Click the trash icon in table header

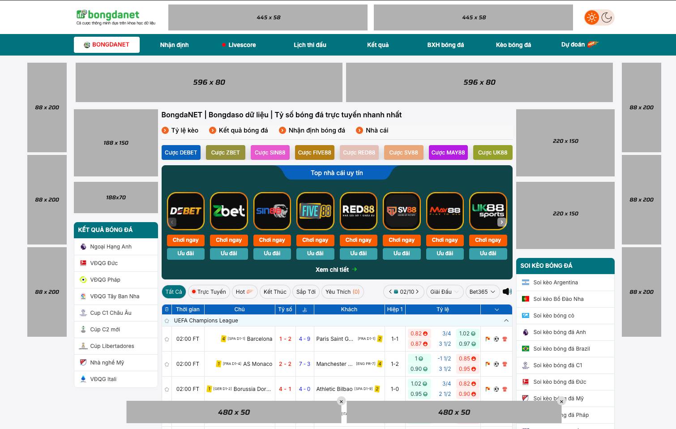point(167,309)
